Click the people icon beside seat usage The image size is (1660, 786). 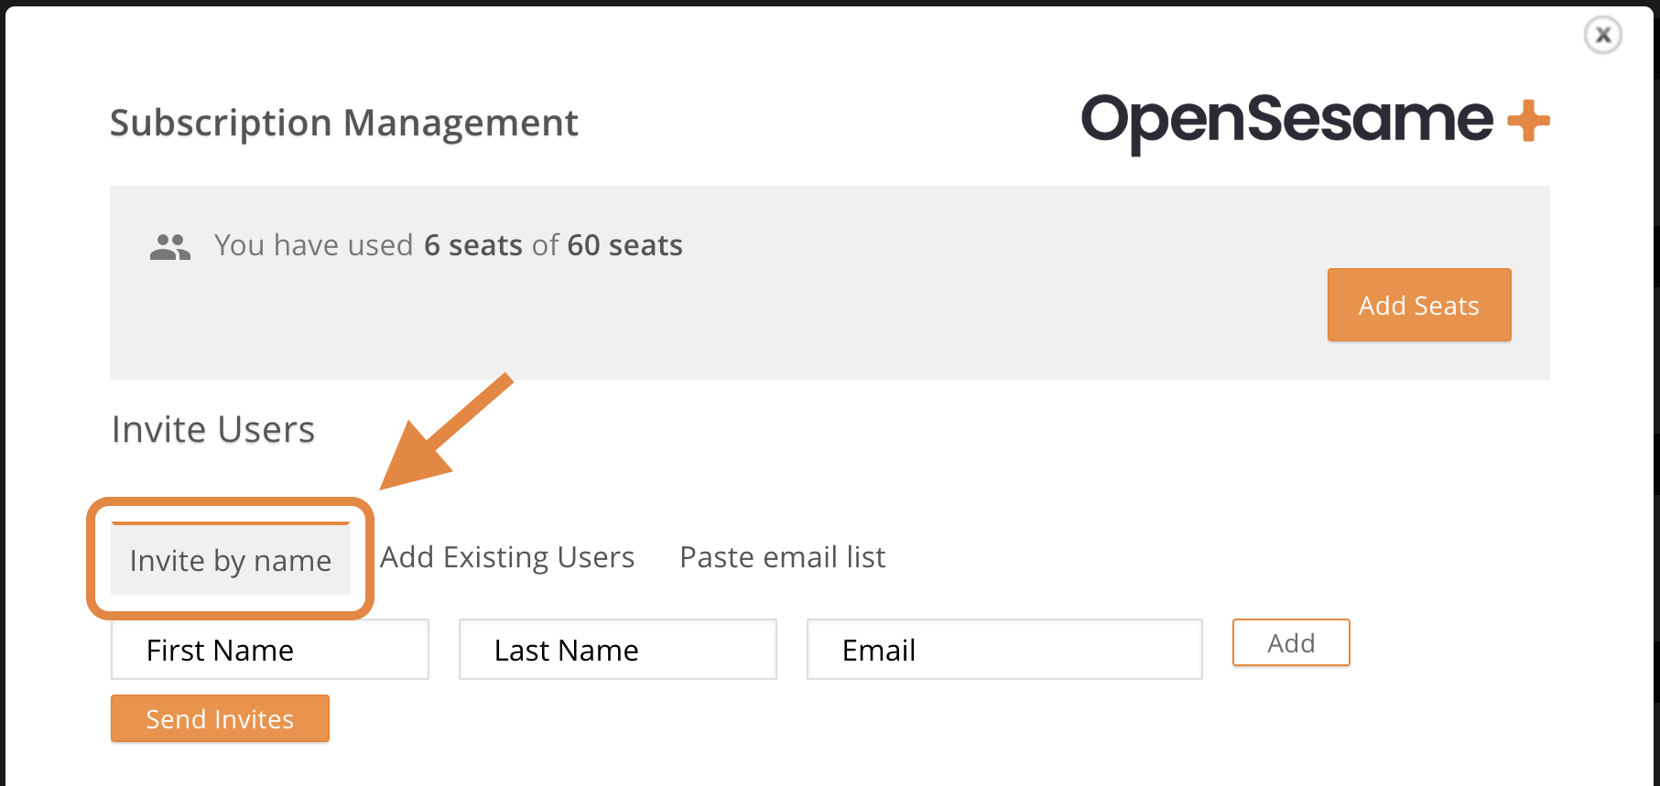pyautogui.click(x=170, y=247)
